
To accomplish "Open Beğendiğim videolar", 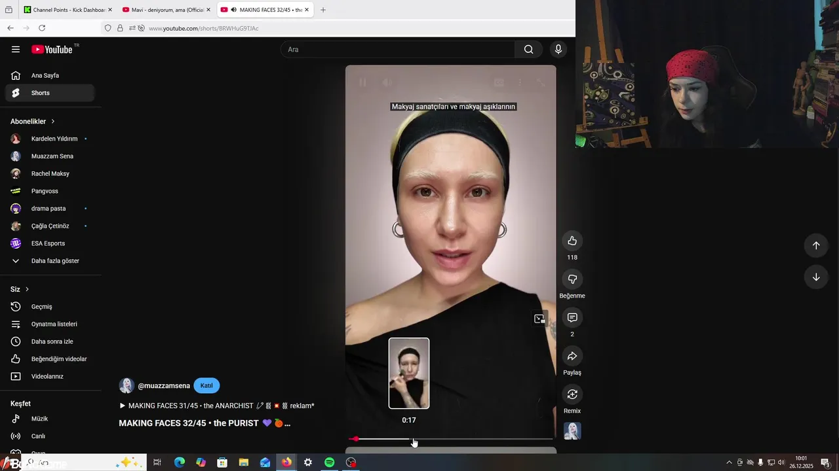I will [50, 359].
